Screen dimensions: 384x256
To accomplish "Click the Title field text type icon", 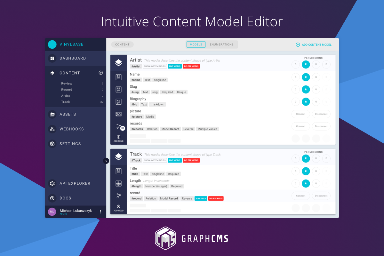I will [x=118, y=171].
